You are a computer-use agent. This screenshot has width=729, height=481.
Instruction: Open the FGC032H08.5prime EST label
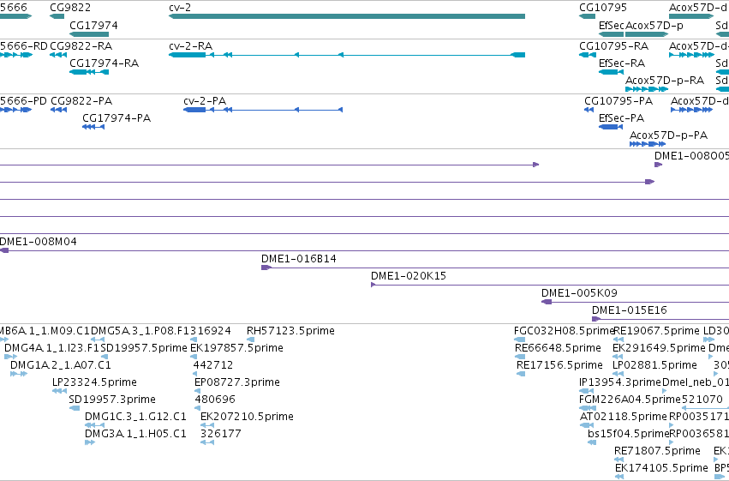tap(564, 331)
